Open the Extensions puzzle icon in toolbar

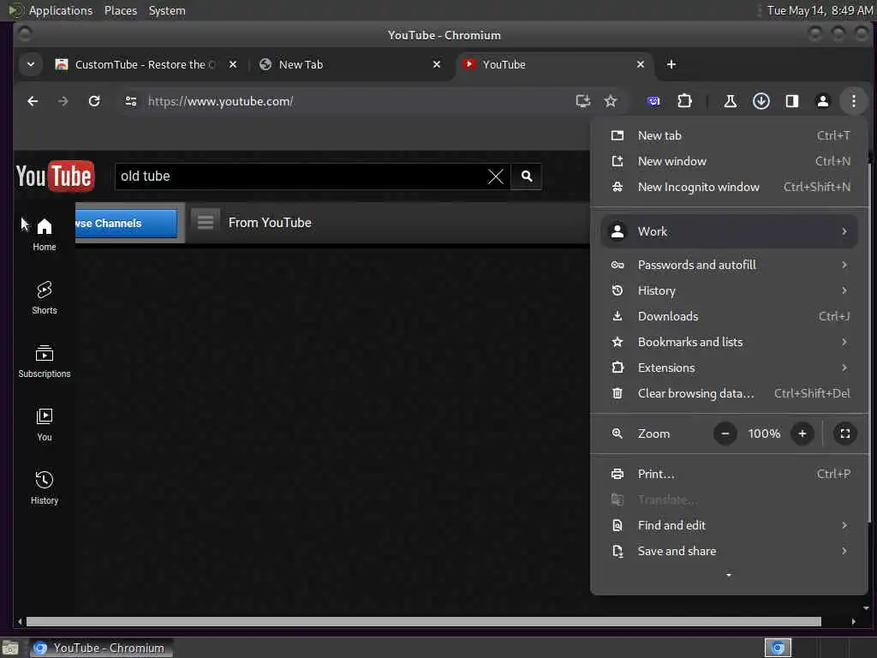pos(684,101)
